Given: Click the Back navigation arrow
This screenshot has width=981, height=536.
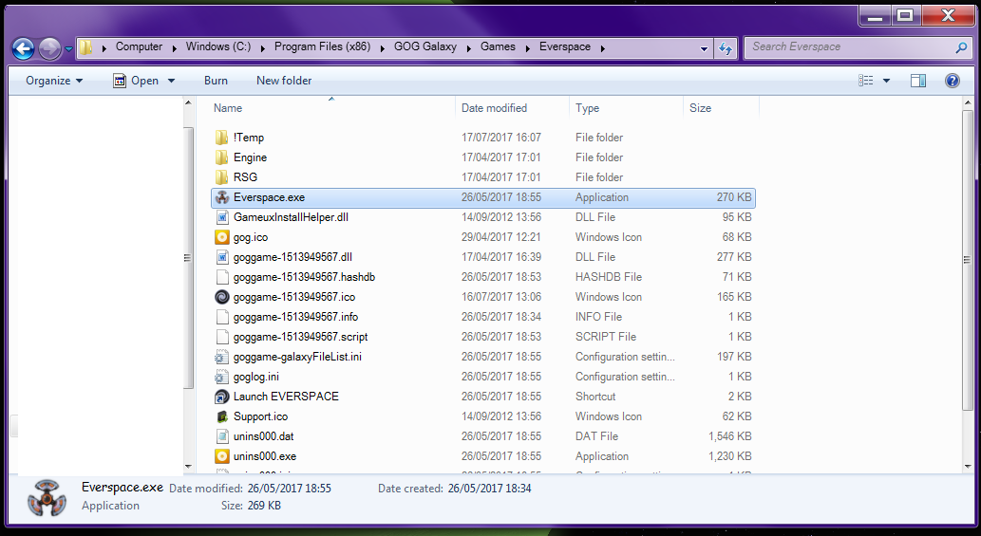Looking at the screenshot, I should 23,48.
